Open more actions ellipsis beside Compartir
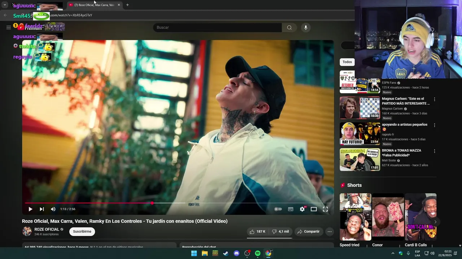462x259 pixels. click(x=330, y=232)
